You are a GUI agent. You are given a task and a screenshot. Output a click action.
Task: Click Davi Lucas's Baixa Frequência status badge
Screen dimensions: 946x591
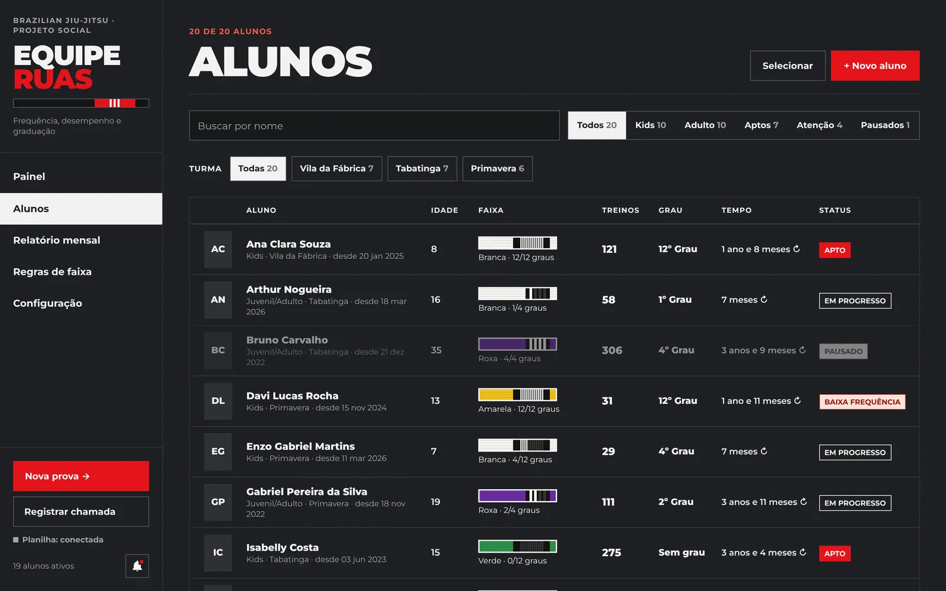[x=862, y=402]
